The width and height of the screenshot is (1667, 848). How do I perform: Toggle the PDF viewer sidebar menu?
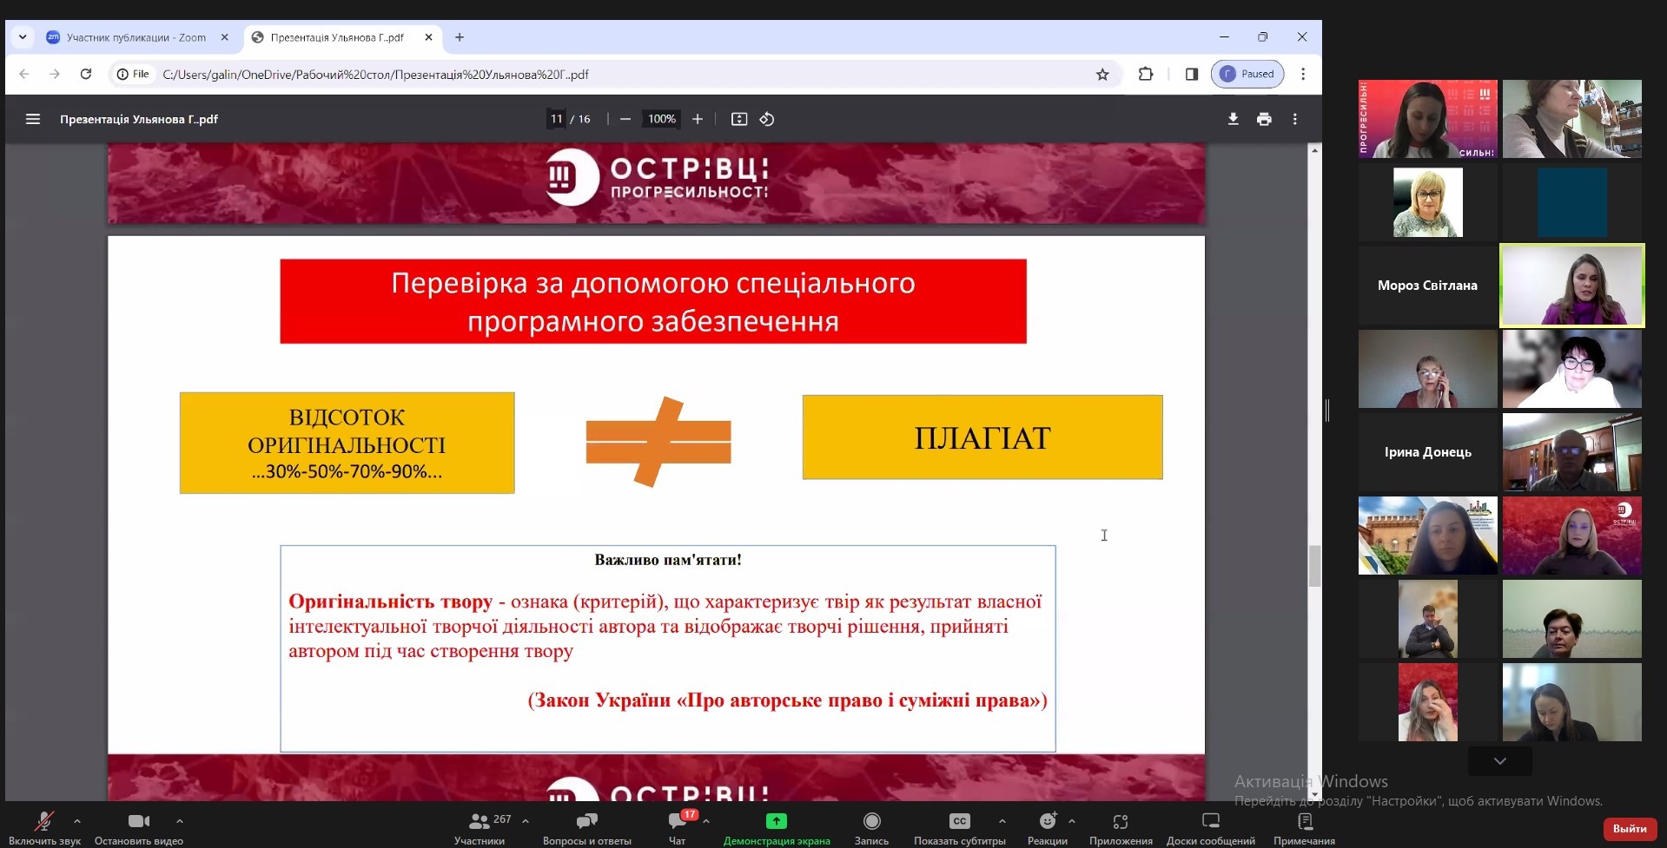(x=33, y=119)
